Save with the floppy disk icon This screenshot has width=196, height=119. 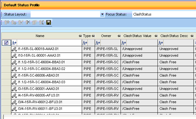pos(49,22)
